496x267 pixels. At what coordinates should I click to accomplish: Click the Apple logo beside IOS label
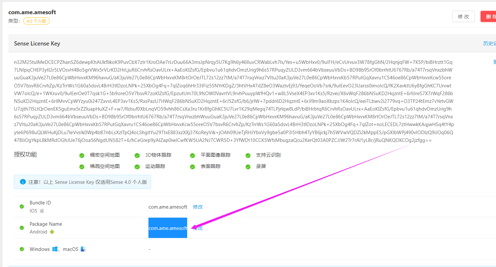click(42, 211)
